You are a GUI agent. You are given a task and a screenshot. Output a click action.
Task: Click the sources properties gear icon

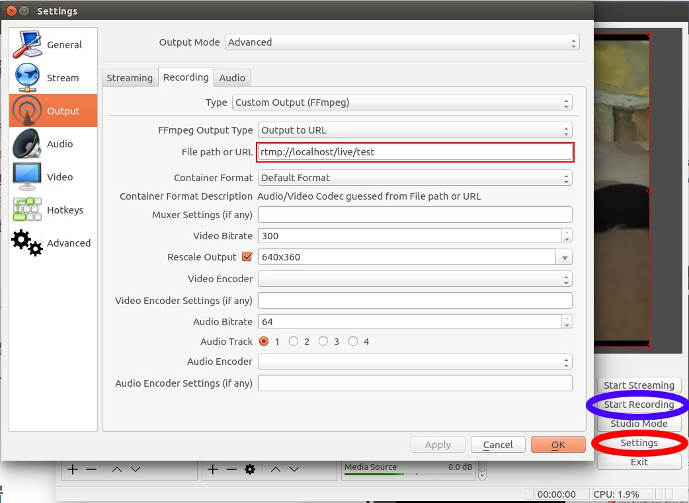click(x=248, y=469)
